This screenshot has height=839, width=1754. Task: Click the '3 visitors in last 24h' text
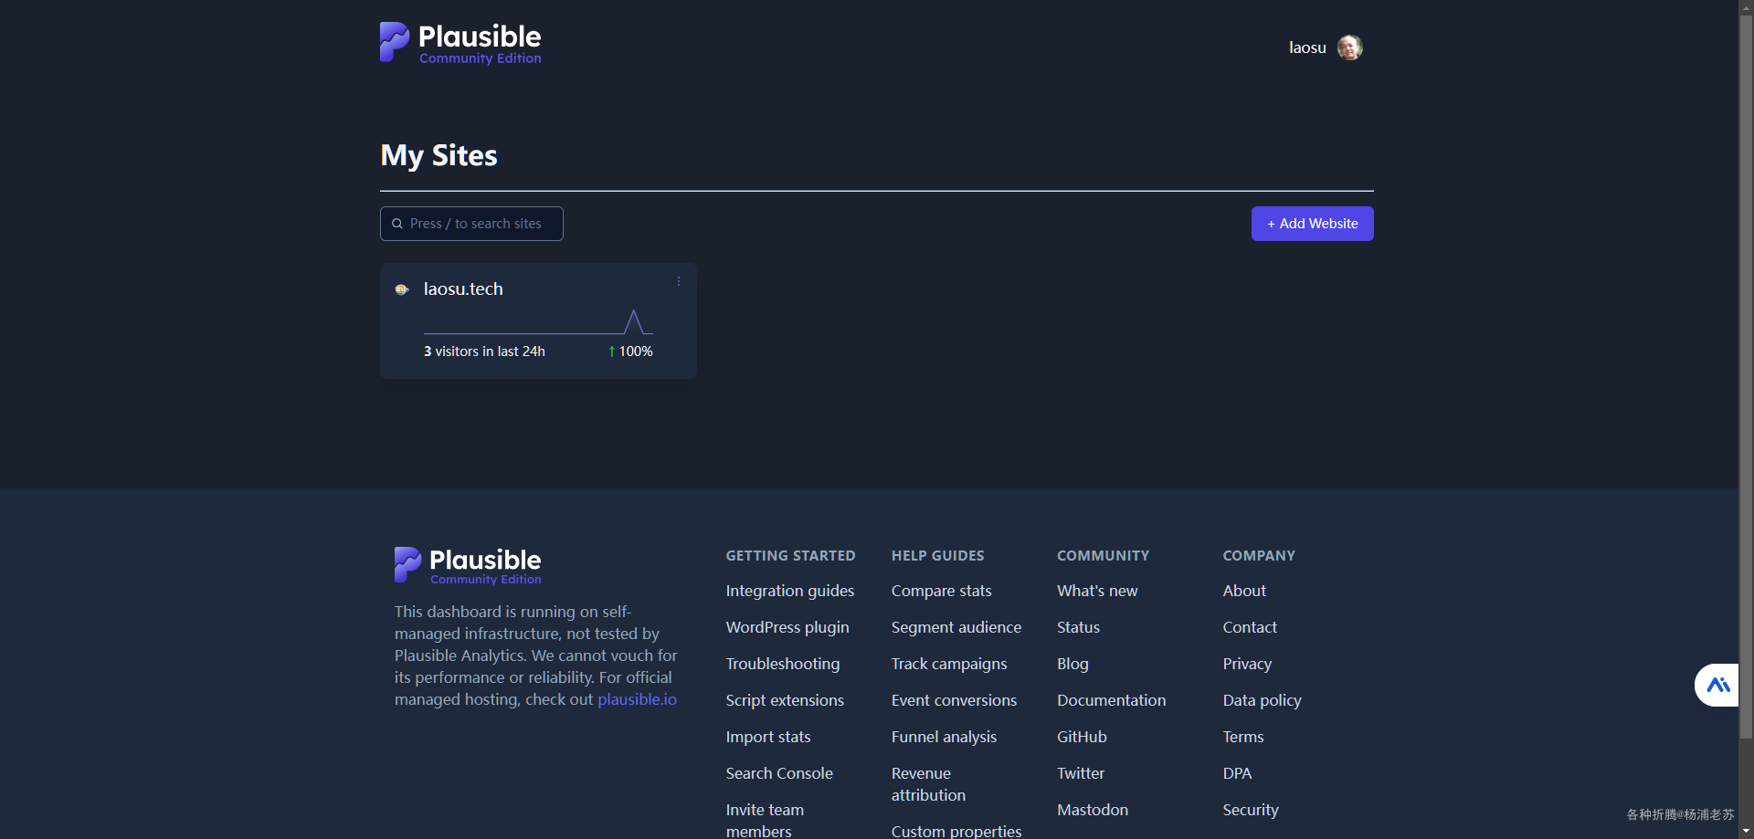pos(484,351)
